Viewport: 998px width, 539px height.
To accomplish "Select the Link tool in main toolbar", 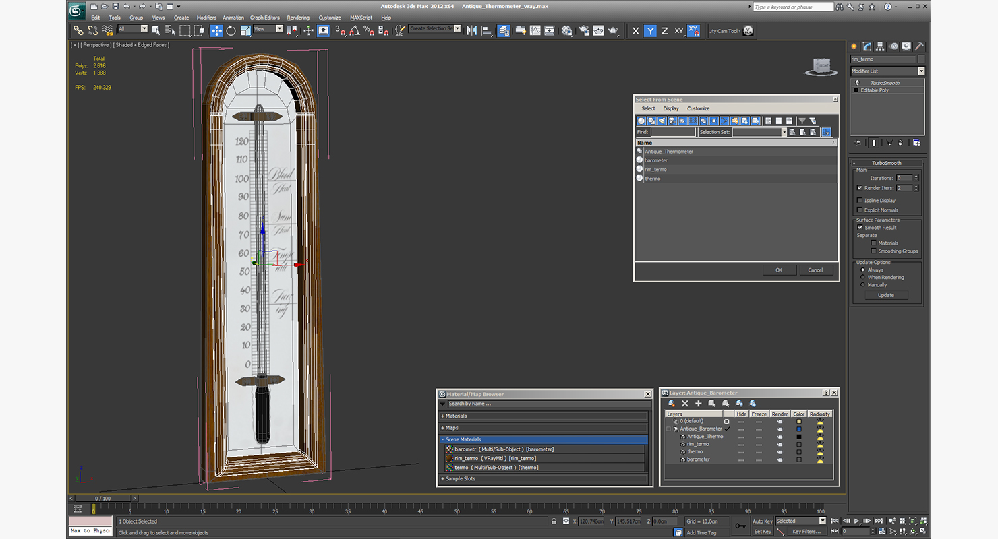I will [79, 30].
